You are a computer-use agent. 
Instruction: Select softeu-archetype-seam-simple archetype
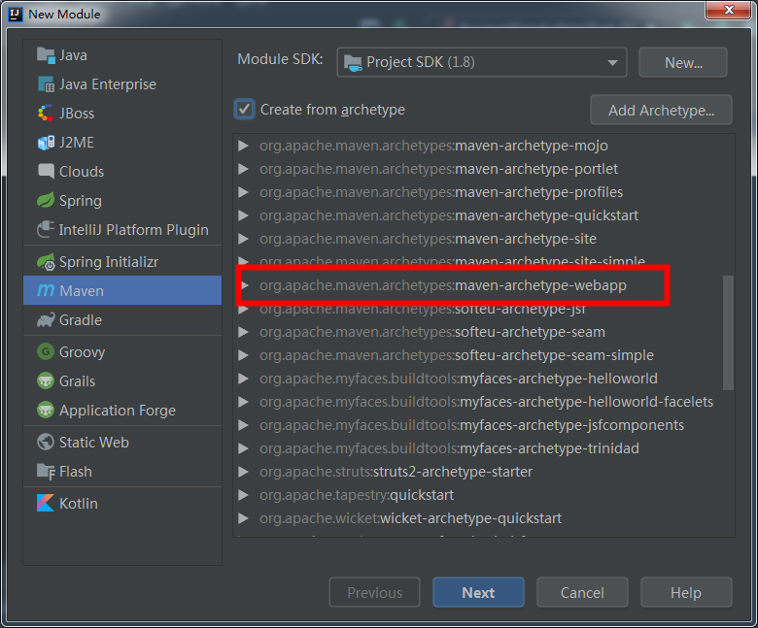(457, 355)
